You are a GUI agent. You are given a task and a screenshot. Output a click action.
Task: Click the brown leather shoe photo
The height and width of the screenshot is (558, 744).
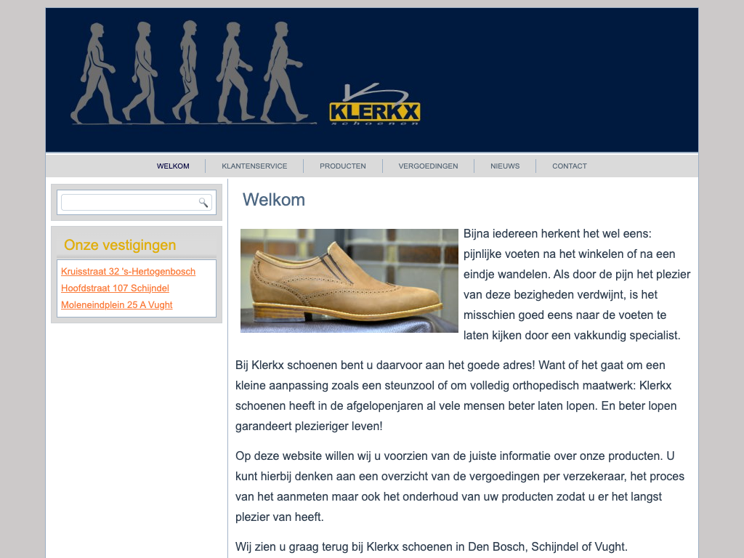point(349,280)
